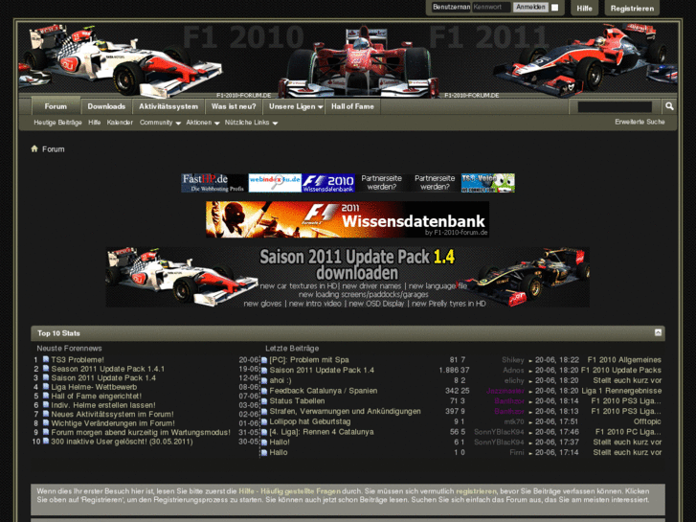Open the TS3-Voice partner banner
The image size is (696, 522).
(488, 183)
